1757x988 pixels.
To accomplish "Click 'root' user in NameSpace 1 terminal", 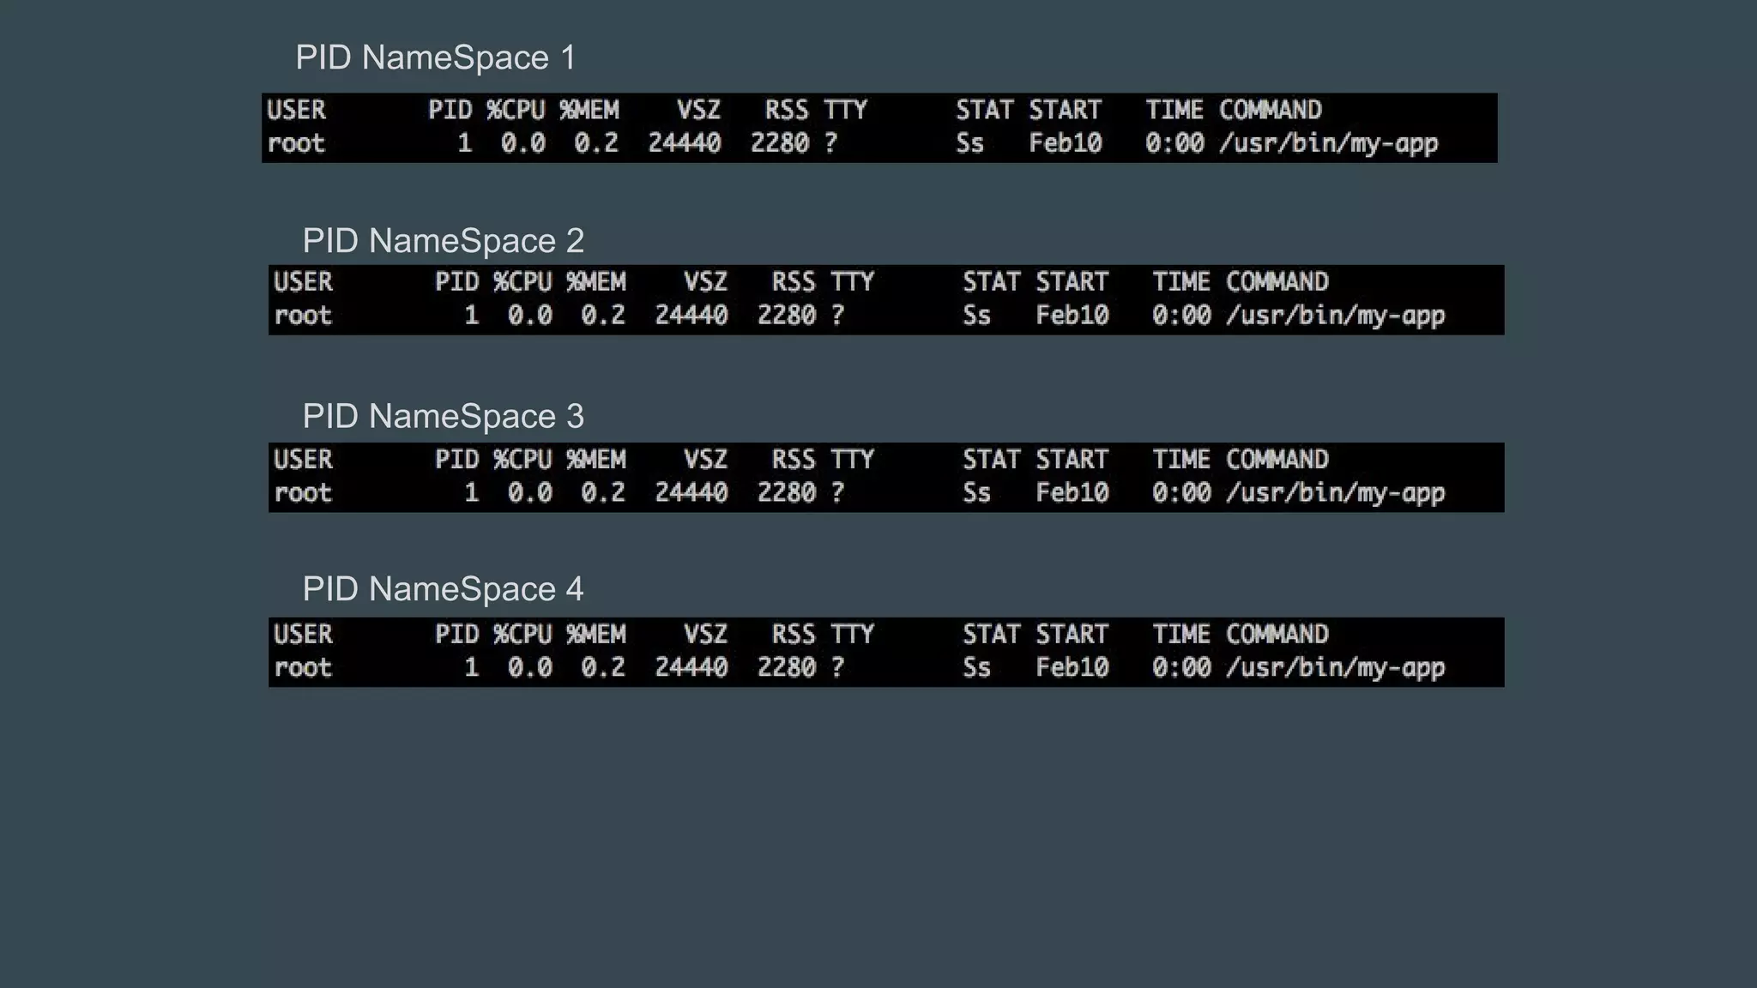I will click(x=296, y=143).
